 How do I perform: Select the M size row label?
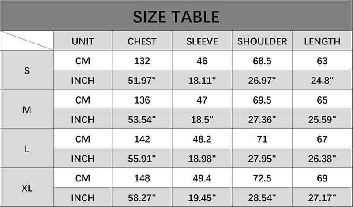pyautogui.click(x=27, y=110)
